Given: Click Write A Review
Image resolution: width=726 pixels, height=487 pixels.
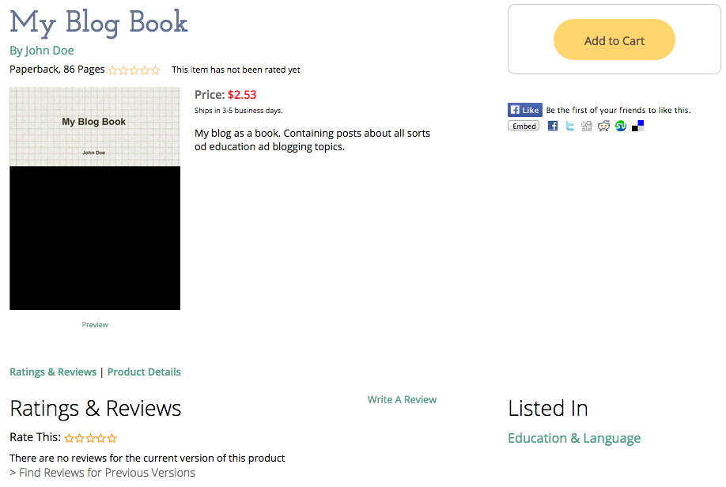Looking at the screenshot, I should 402,399.
